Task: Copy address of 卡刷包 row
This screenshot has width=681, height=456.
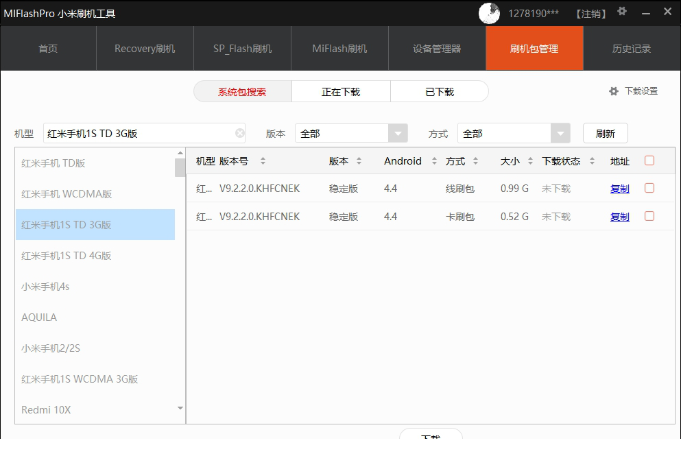Action: 620,216
